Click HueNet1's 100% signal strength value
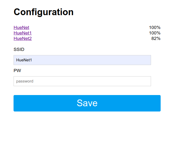 pyautogui.click(x=155, y=33)
